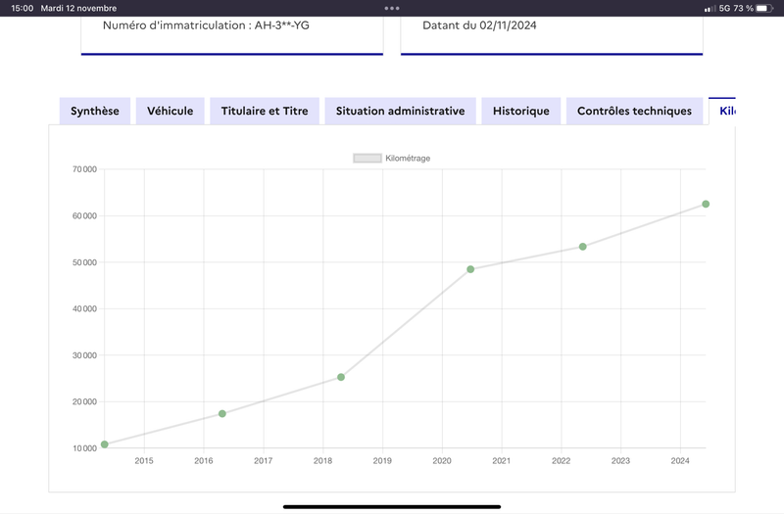784x514 pixels.
Task: Click the first data point near 10 000 km
Action: (x=105, y=444)
